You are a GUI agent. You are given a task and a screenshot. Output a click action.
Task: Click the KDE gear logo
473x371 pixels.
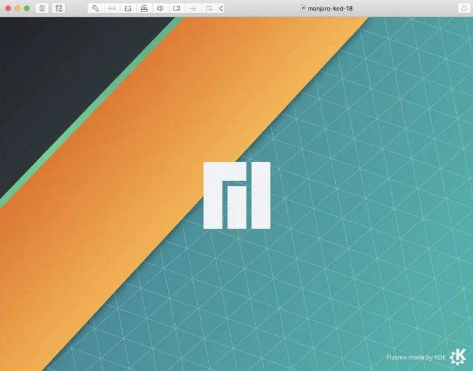[458, 357]
